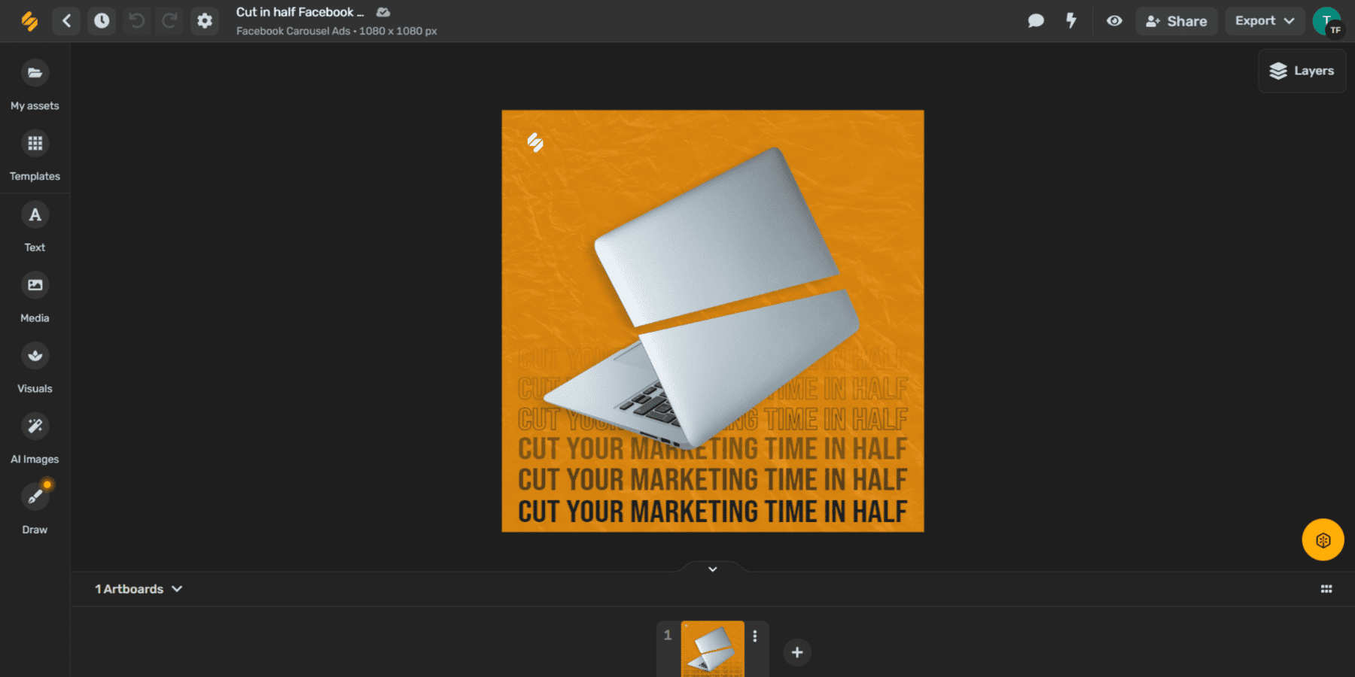The image size is (1355, 677).
Task: Click the quick actions lightning icon
Action: click(1070, 21)
